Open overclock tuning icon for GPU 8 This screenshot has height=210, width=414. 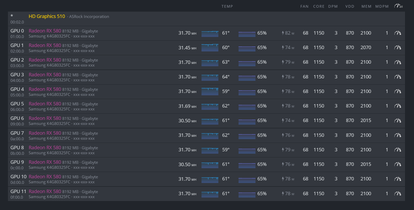coord(398,150)
